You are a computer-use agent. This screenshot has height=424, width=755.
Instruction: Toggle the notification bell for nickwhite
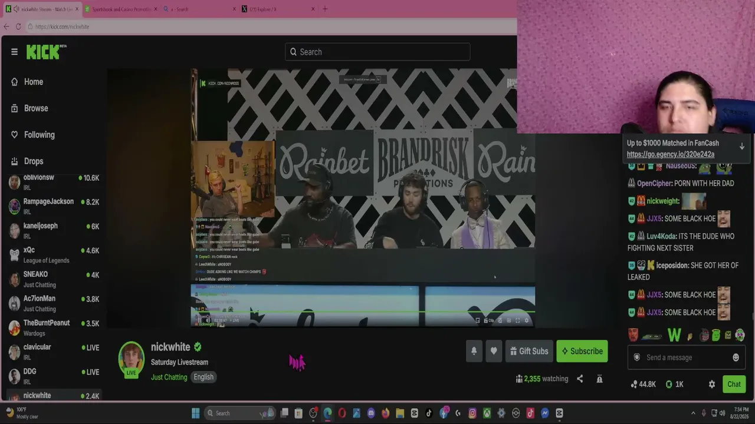pyautogui.click(x=474, y=351)
